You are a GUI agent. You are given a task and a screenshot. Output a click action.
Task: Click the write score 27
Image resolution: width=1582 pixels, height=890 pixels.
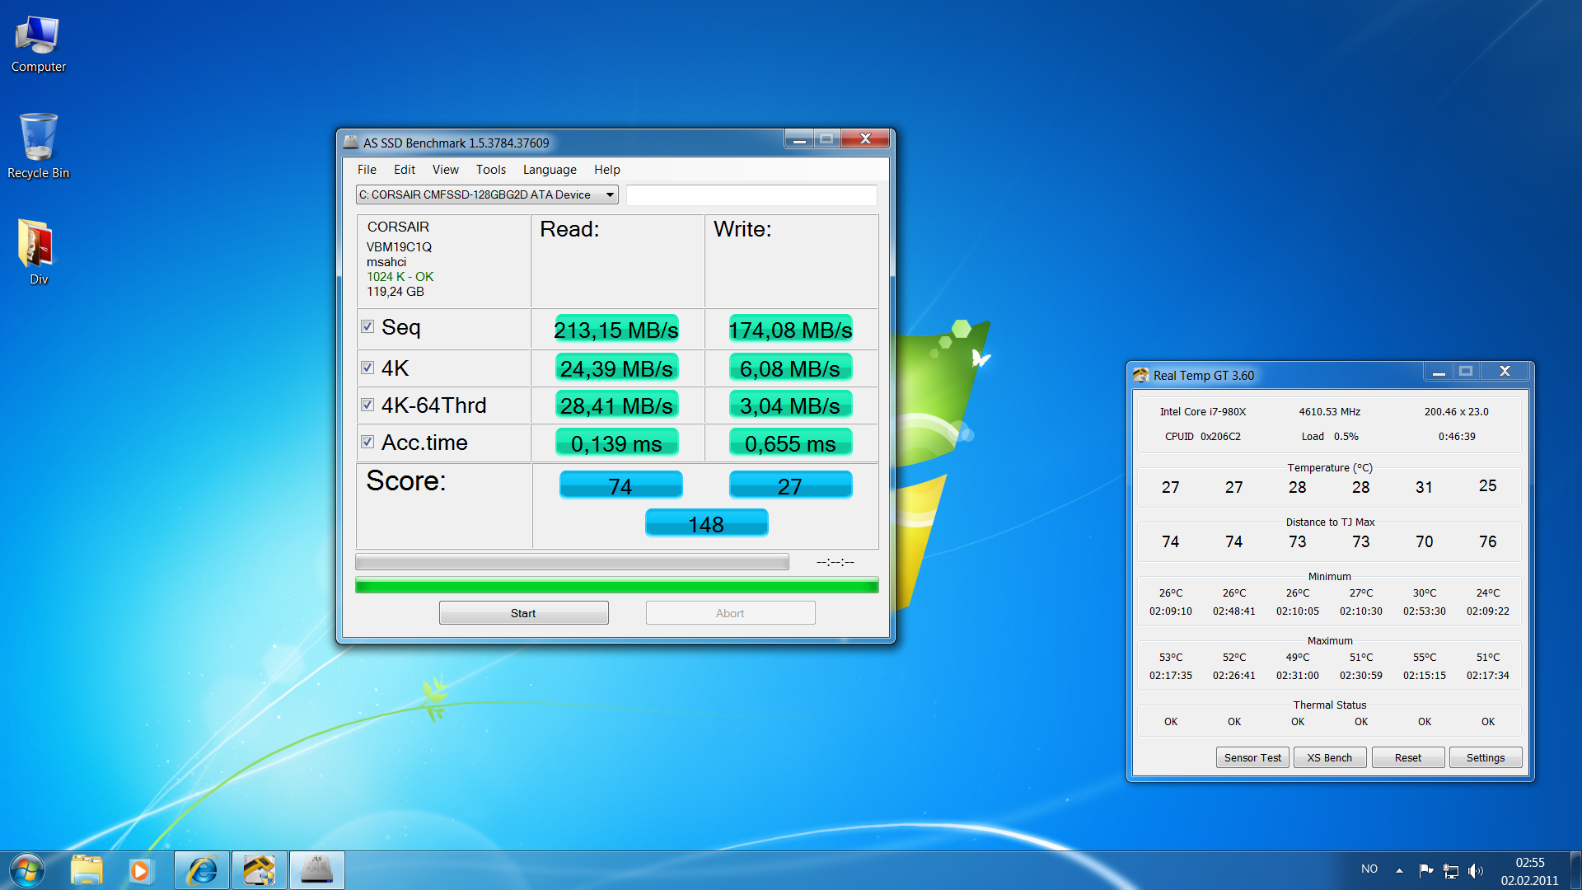(790, 485)
